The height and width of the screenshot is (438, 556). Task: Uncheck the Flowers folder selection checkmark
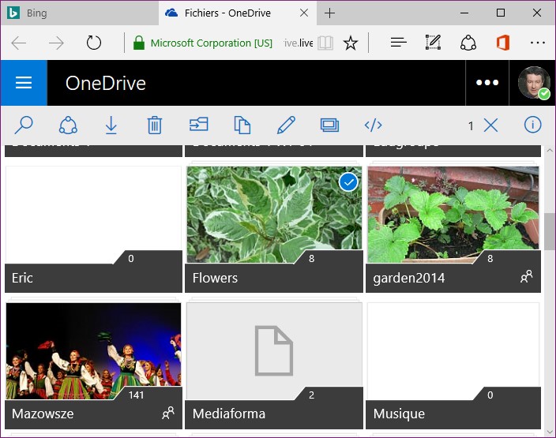348,182
